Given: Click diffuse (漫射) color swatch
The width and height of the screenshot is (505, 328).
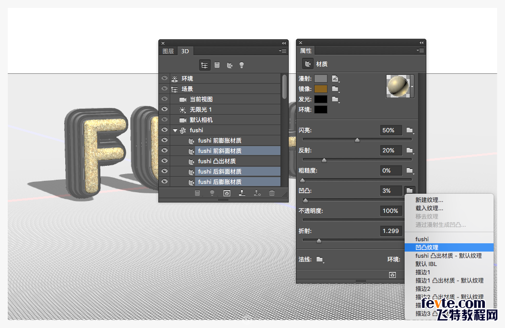Looking at the screenshot, I should click(x=321, y=79).
